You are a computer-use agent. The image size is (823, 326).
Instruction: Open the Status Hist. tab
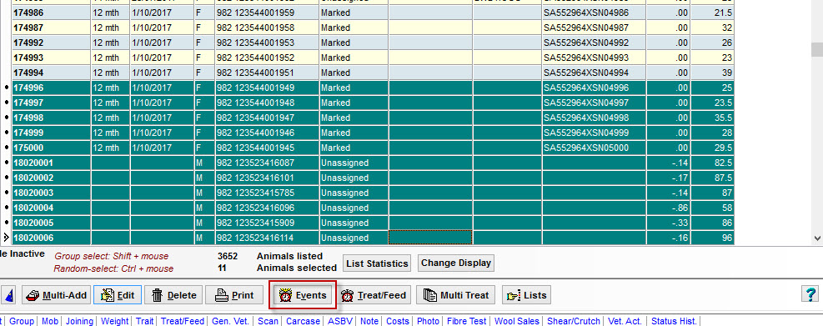tap(674, 321)
